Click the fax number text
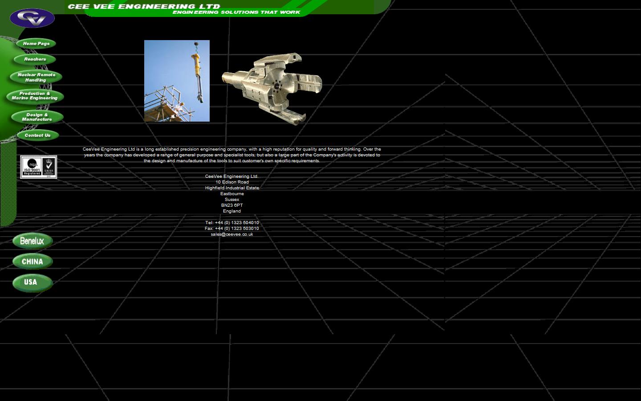Image resolution: width=641 pixels, height=401 pixels. pos(231,228)
